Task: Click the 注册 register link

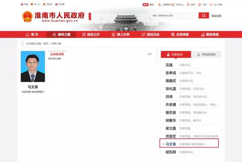Action: tap(204, 5)
